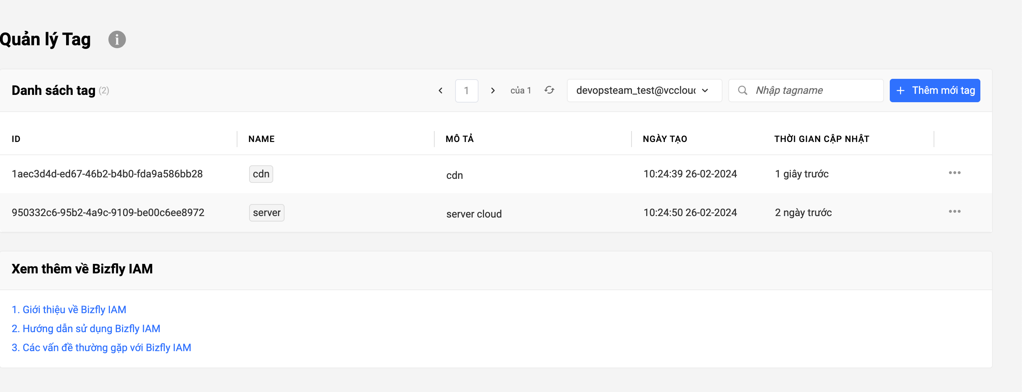Open the devopsteam_test account dropdown
The image size is (1022, 392).
644,91
